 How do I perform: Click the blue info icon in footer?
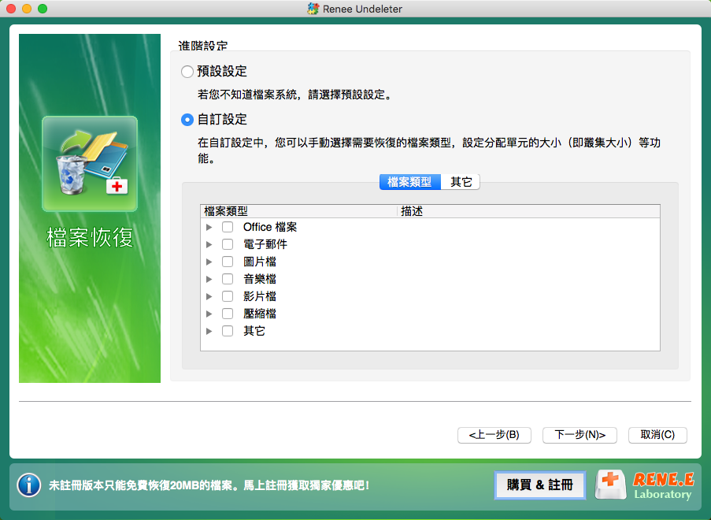pos(29,485)
